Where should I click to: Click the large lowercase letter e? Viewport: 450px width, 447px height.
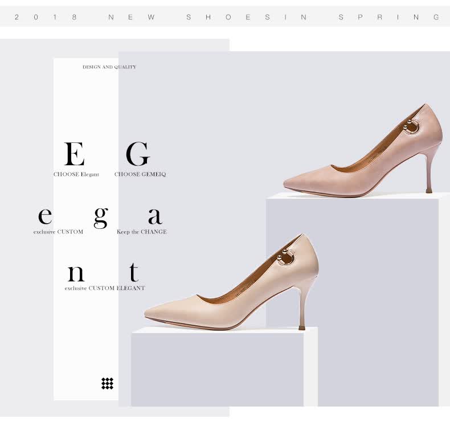(x=45, y=216)
